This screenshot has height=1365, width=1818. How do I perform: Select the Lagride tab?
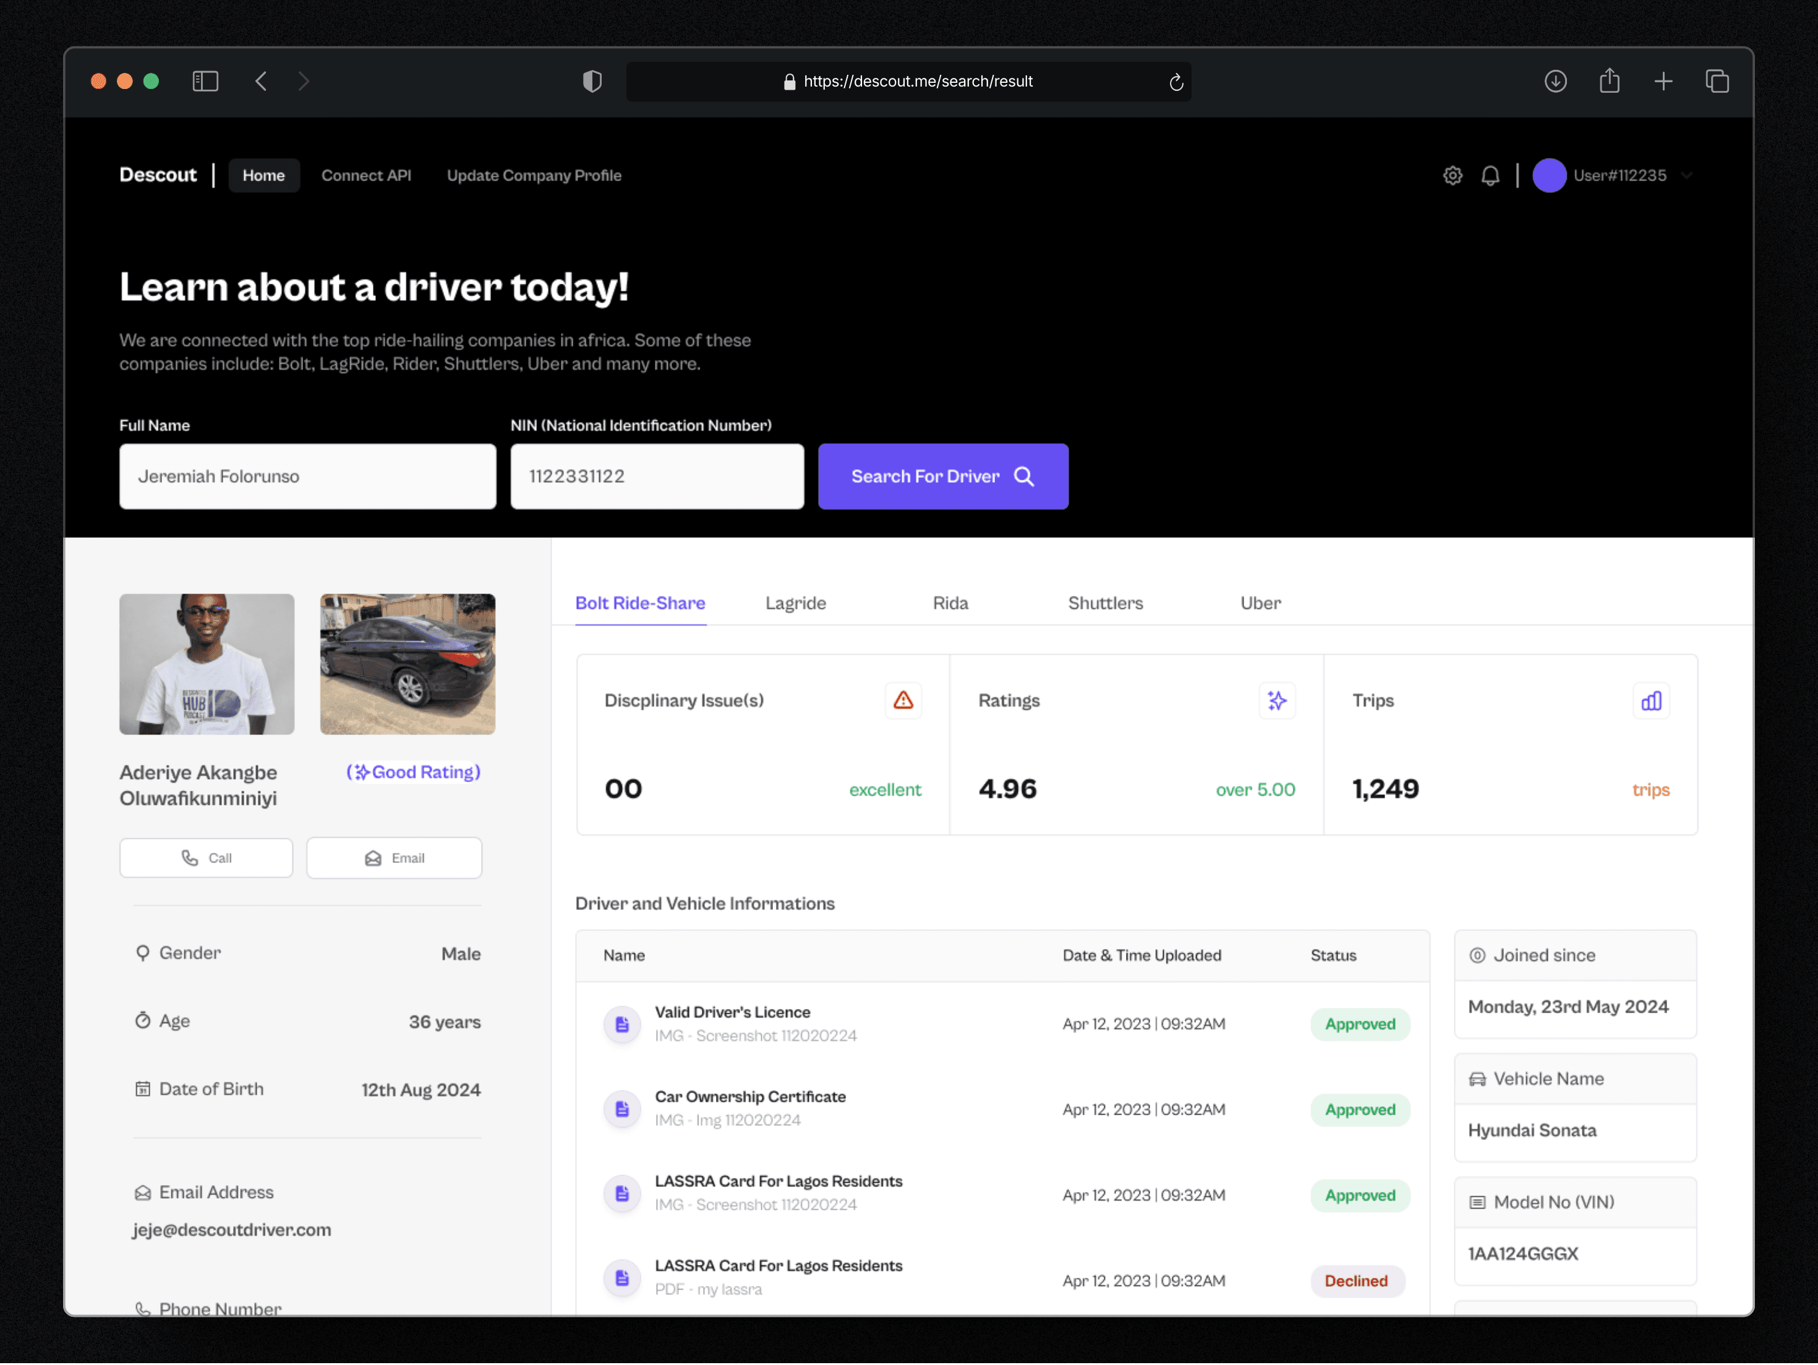tap(795, 602)
